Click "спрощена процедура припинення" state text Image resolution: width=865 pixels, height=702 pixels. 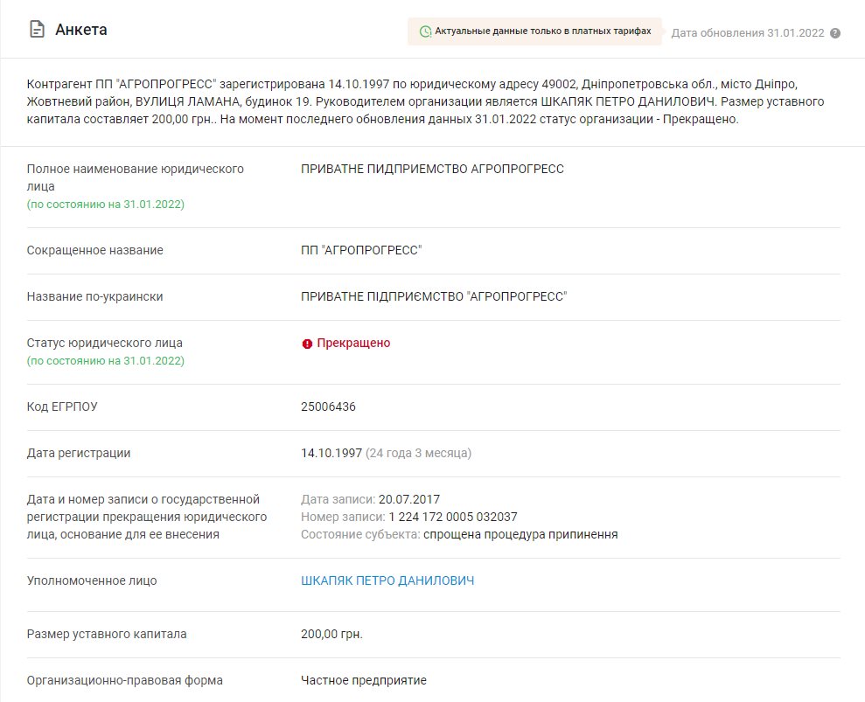520,534
